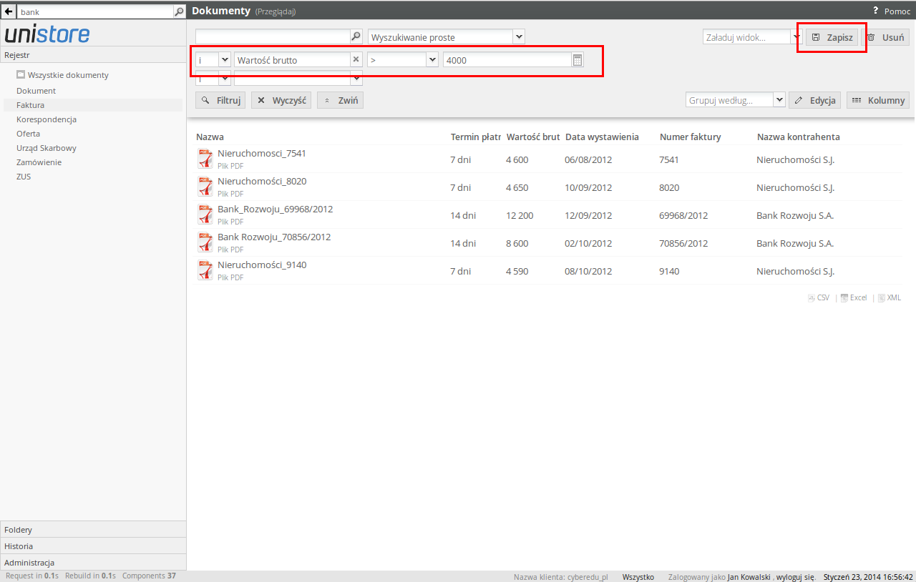Click invoice number 8020 cell
This screenshot has width=916, height=582.
tap(669, 187)
